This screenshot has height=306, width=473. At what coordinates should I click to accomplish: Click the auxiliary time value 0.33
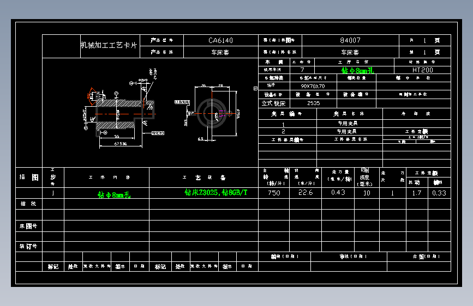click(439, 193)
